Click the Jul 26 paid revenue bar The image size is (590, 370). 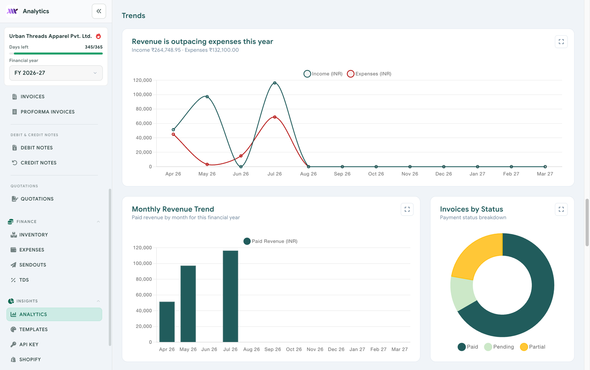(x=230, y=296)
